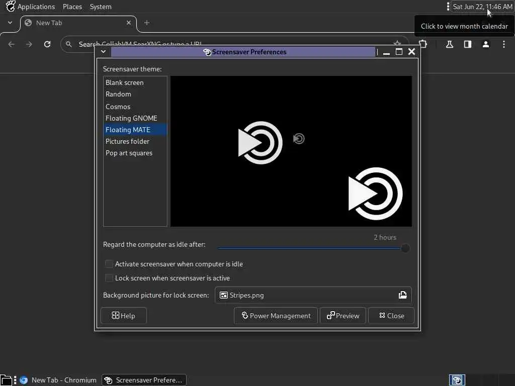Click the show desktop icon in bottom panel

(6, 380)
